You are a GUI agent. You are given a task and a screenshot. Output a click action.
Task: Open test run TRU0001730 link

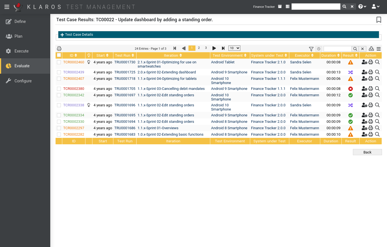pos(125,62)
